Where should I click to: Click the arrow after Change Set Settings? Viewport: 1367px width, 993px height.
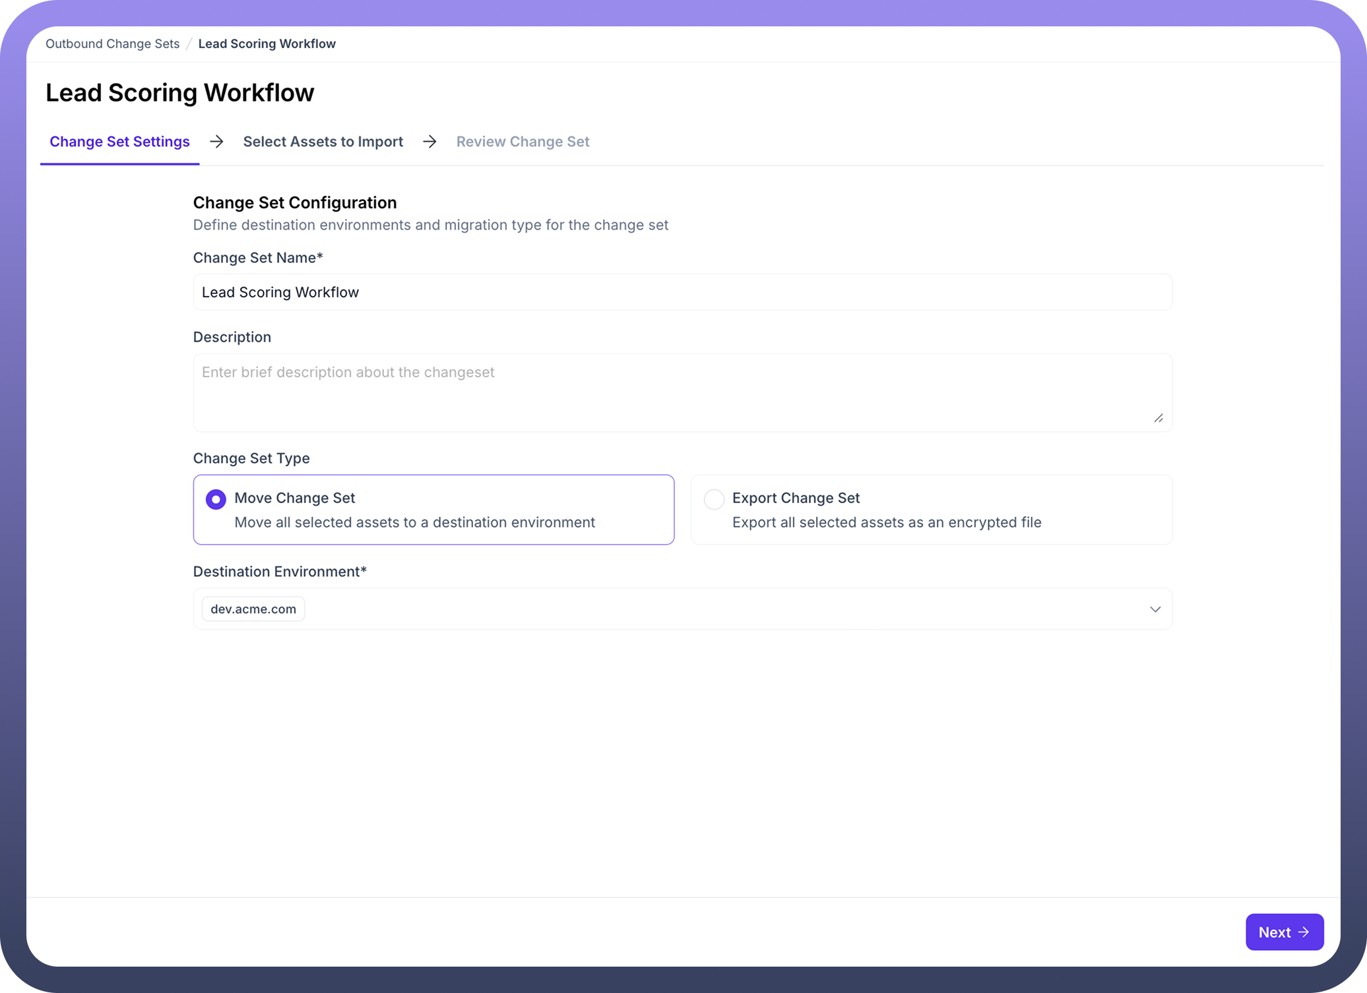(216, 142)
